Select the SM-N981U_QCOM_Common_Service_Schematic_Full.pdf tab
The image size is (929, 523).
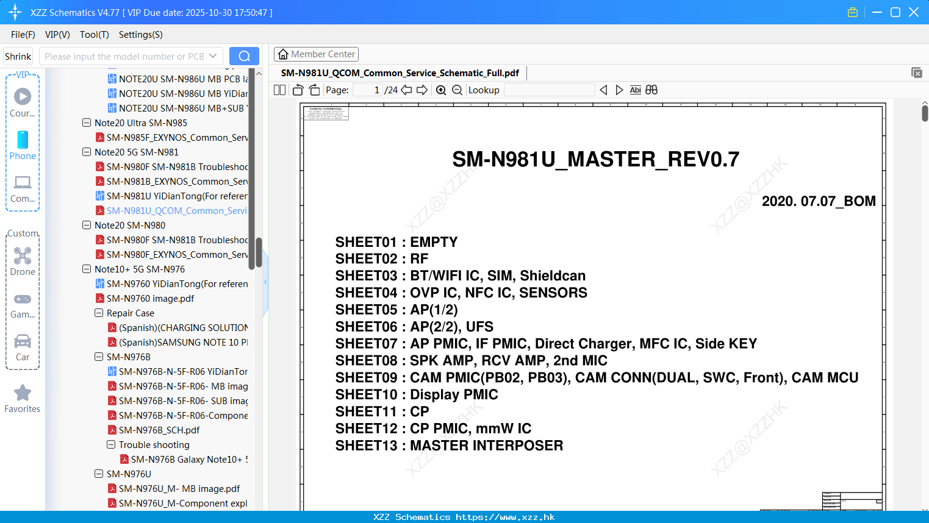(400, 73)
